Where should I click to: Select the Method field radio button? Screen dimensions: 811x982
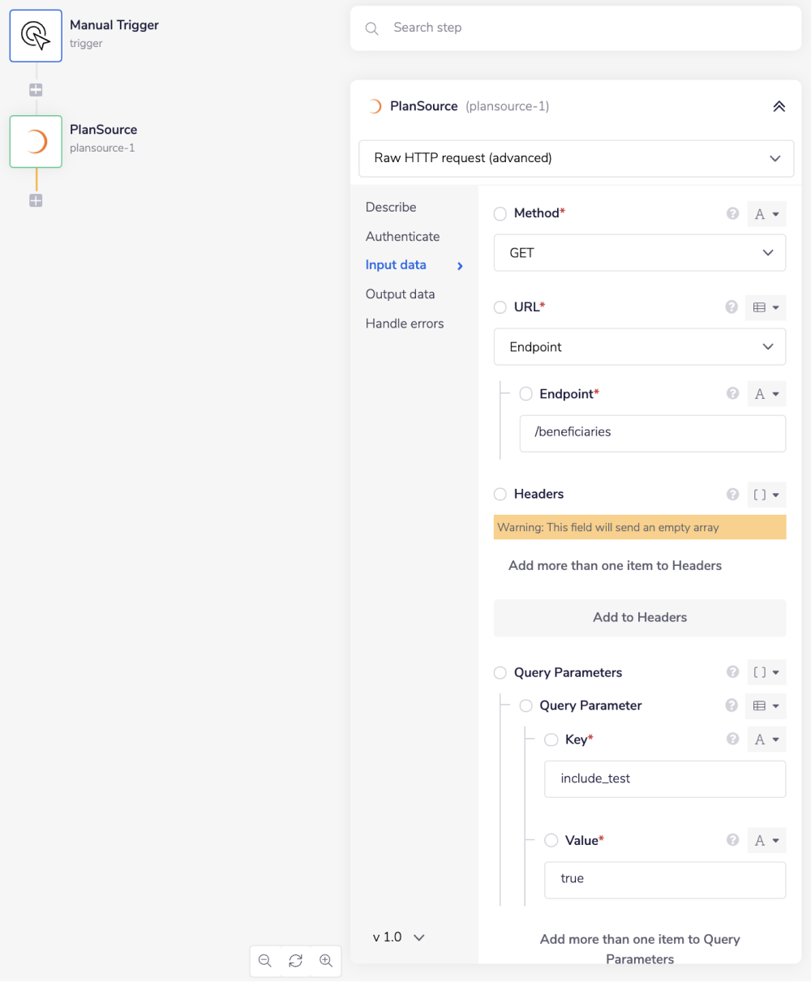(500, 214)
